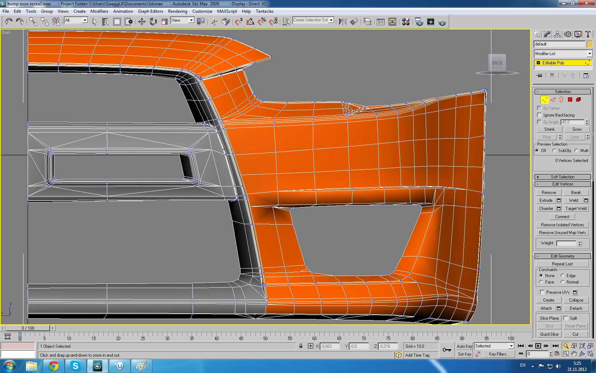Click the Pan View hand icon
The width and height of the screenshot is (596, 373).
click(574, 354)
